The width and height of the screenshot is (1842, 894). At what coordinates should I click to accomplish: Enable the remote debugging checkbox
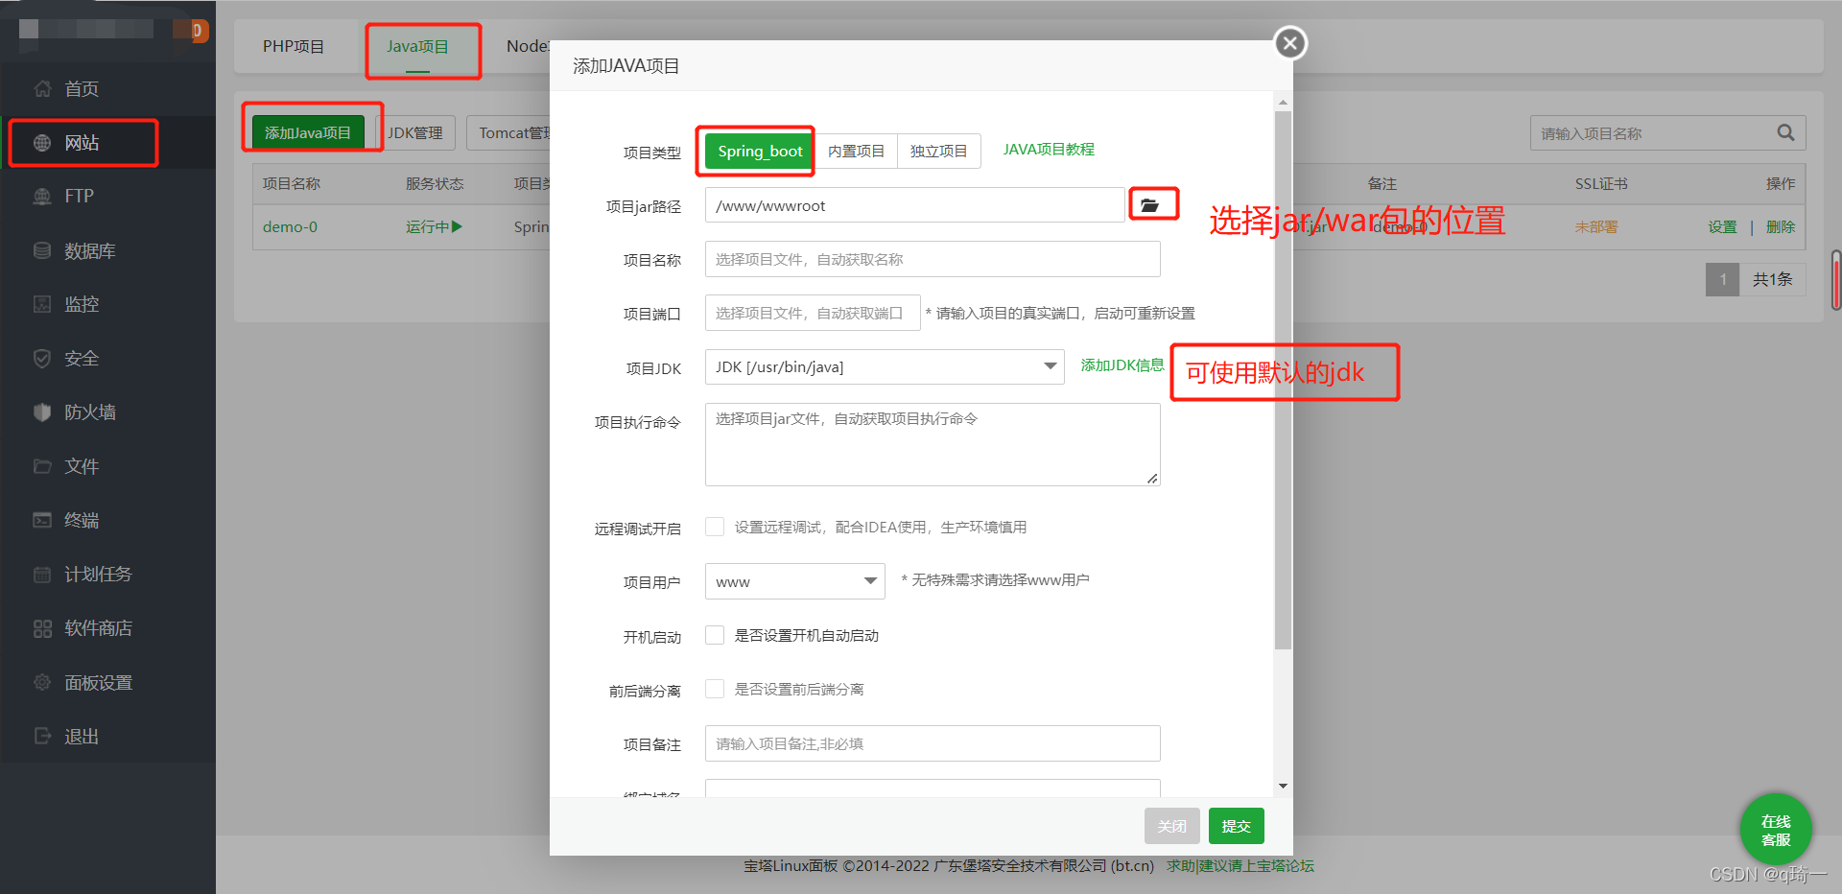click(715, 527)
